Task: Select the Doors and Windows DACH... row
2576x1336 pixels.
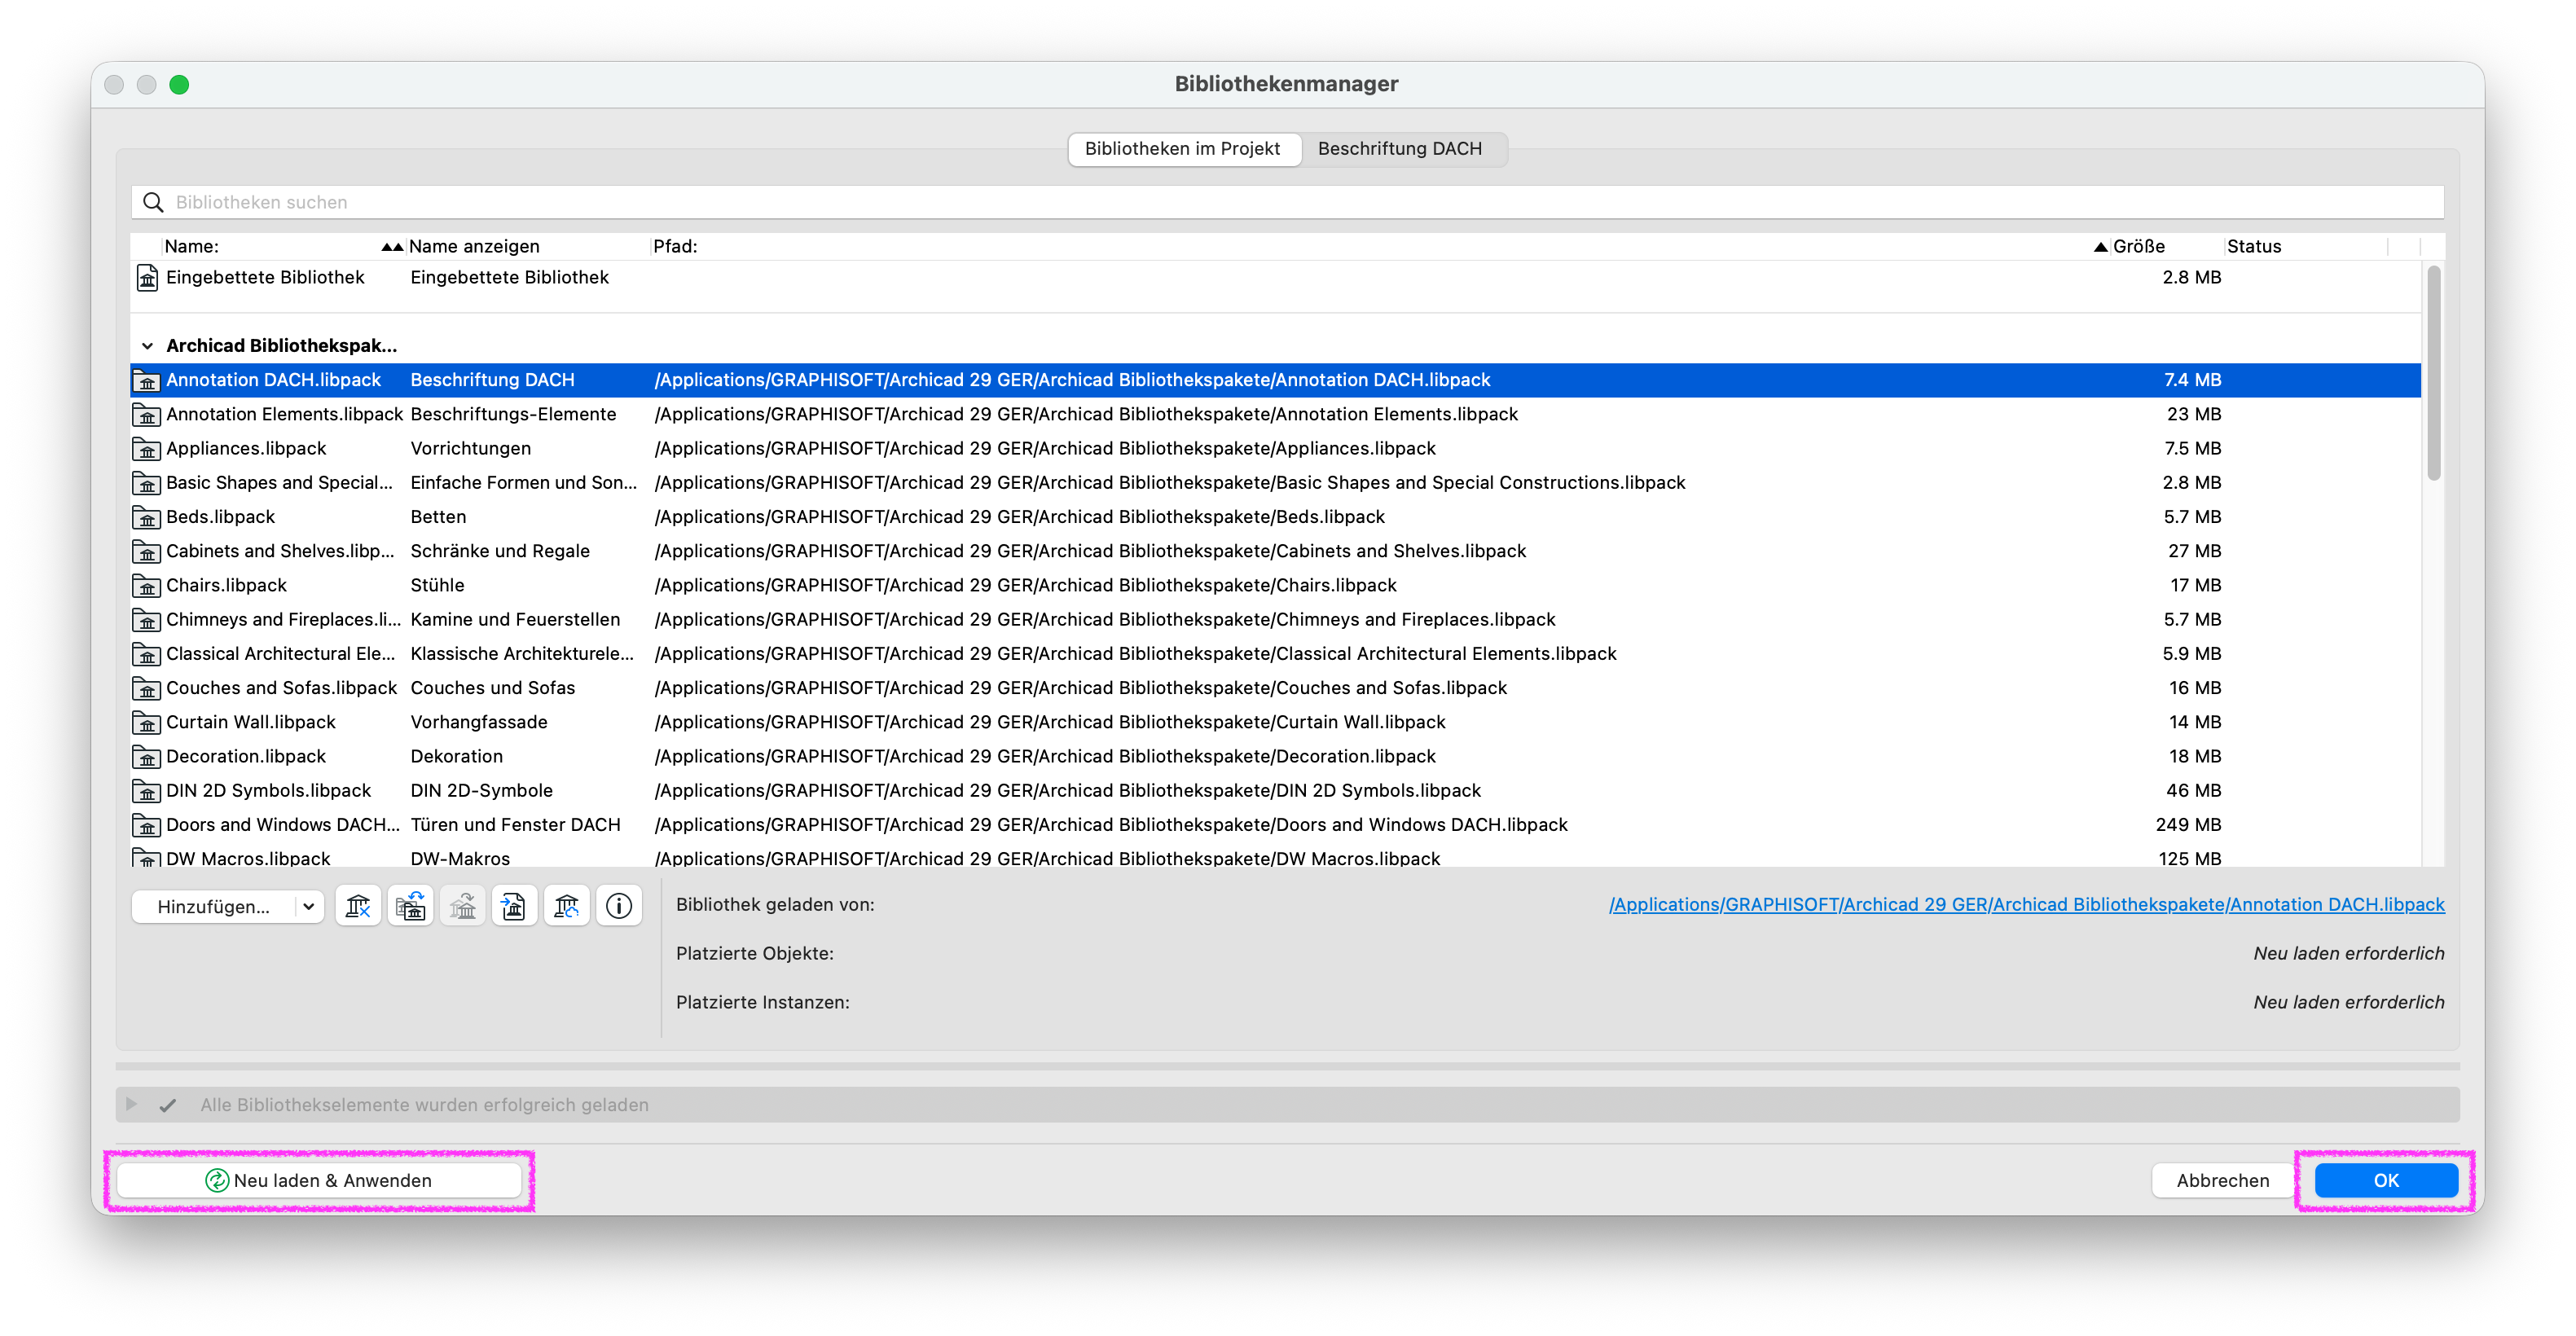Action: (x=1276, y=825)
